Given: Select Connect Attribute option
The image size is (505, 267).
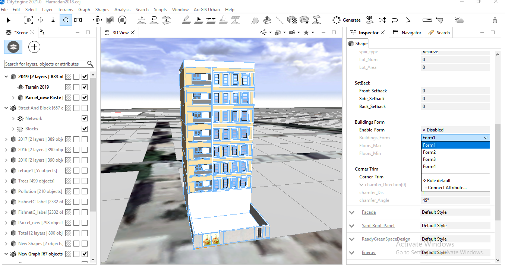Looking at the screenshot, I should (x=445, y=188).
